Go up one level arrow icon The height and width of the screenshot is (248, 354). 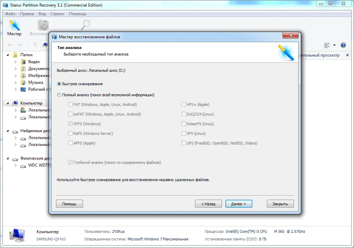coord(35,45)
